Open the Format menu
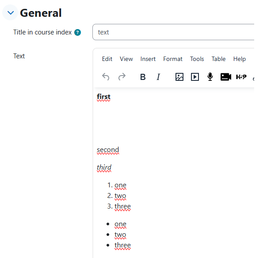Screen dimensions: 267x258 click(x=173, y=59)
